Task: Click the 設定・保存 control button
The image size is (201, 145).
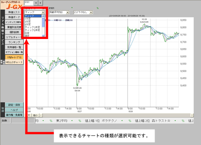Action: pyautogui.click(x=14, y=105)
